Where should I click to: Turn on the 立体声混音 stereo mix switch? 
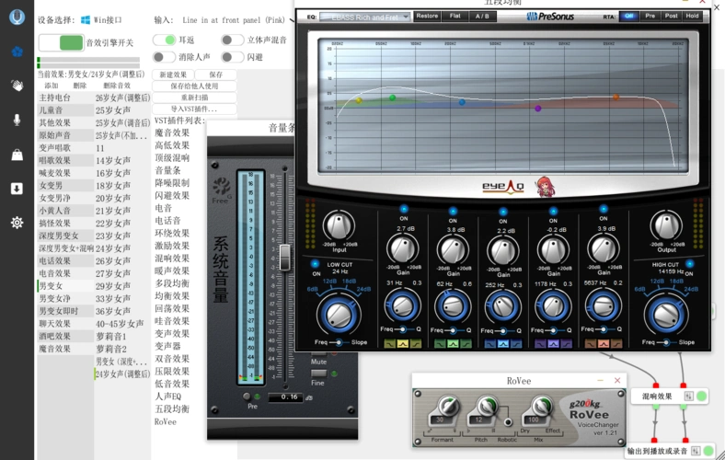tap(233, 40)
